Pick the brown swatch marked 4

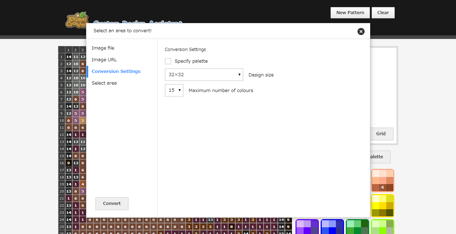tap(382, 187)
